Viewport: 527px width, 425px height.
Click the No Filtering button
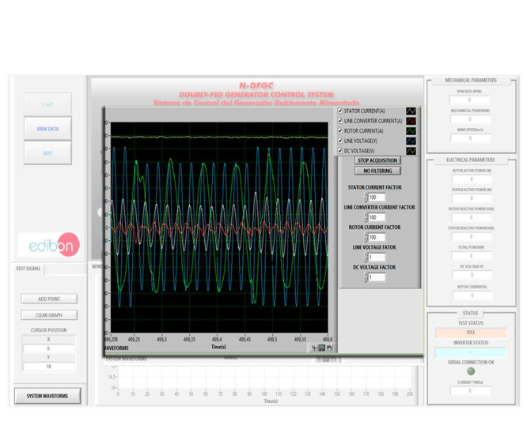(377, 171)
